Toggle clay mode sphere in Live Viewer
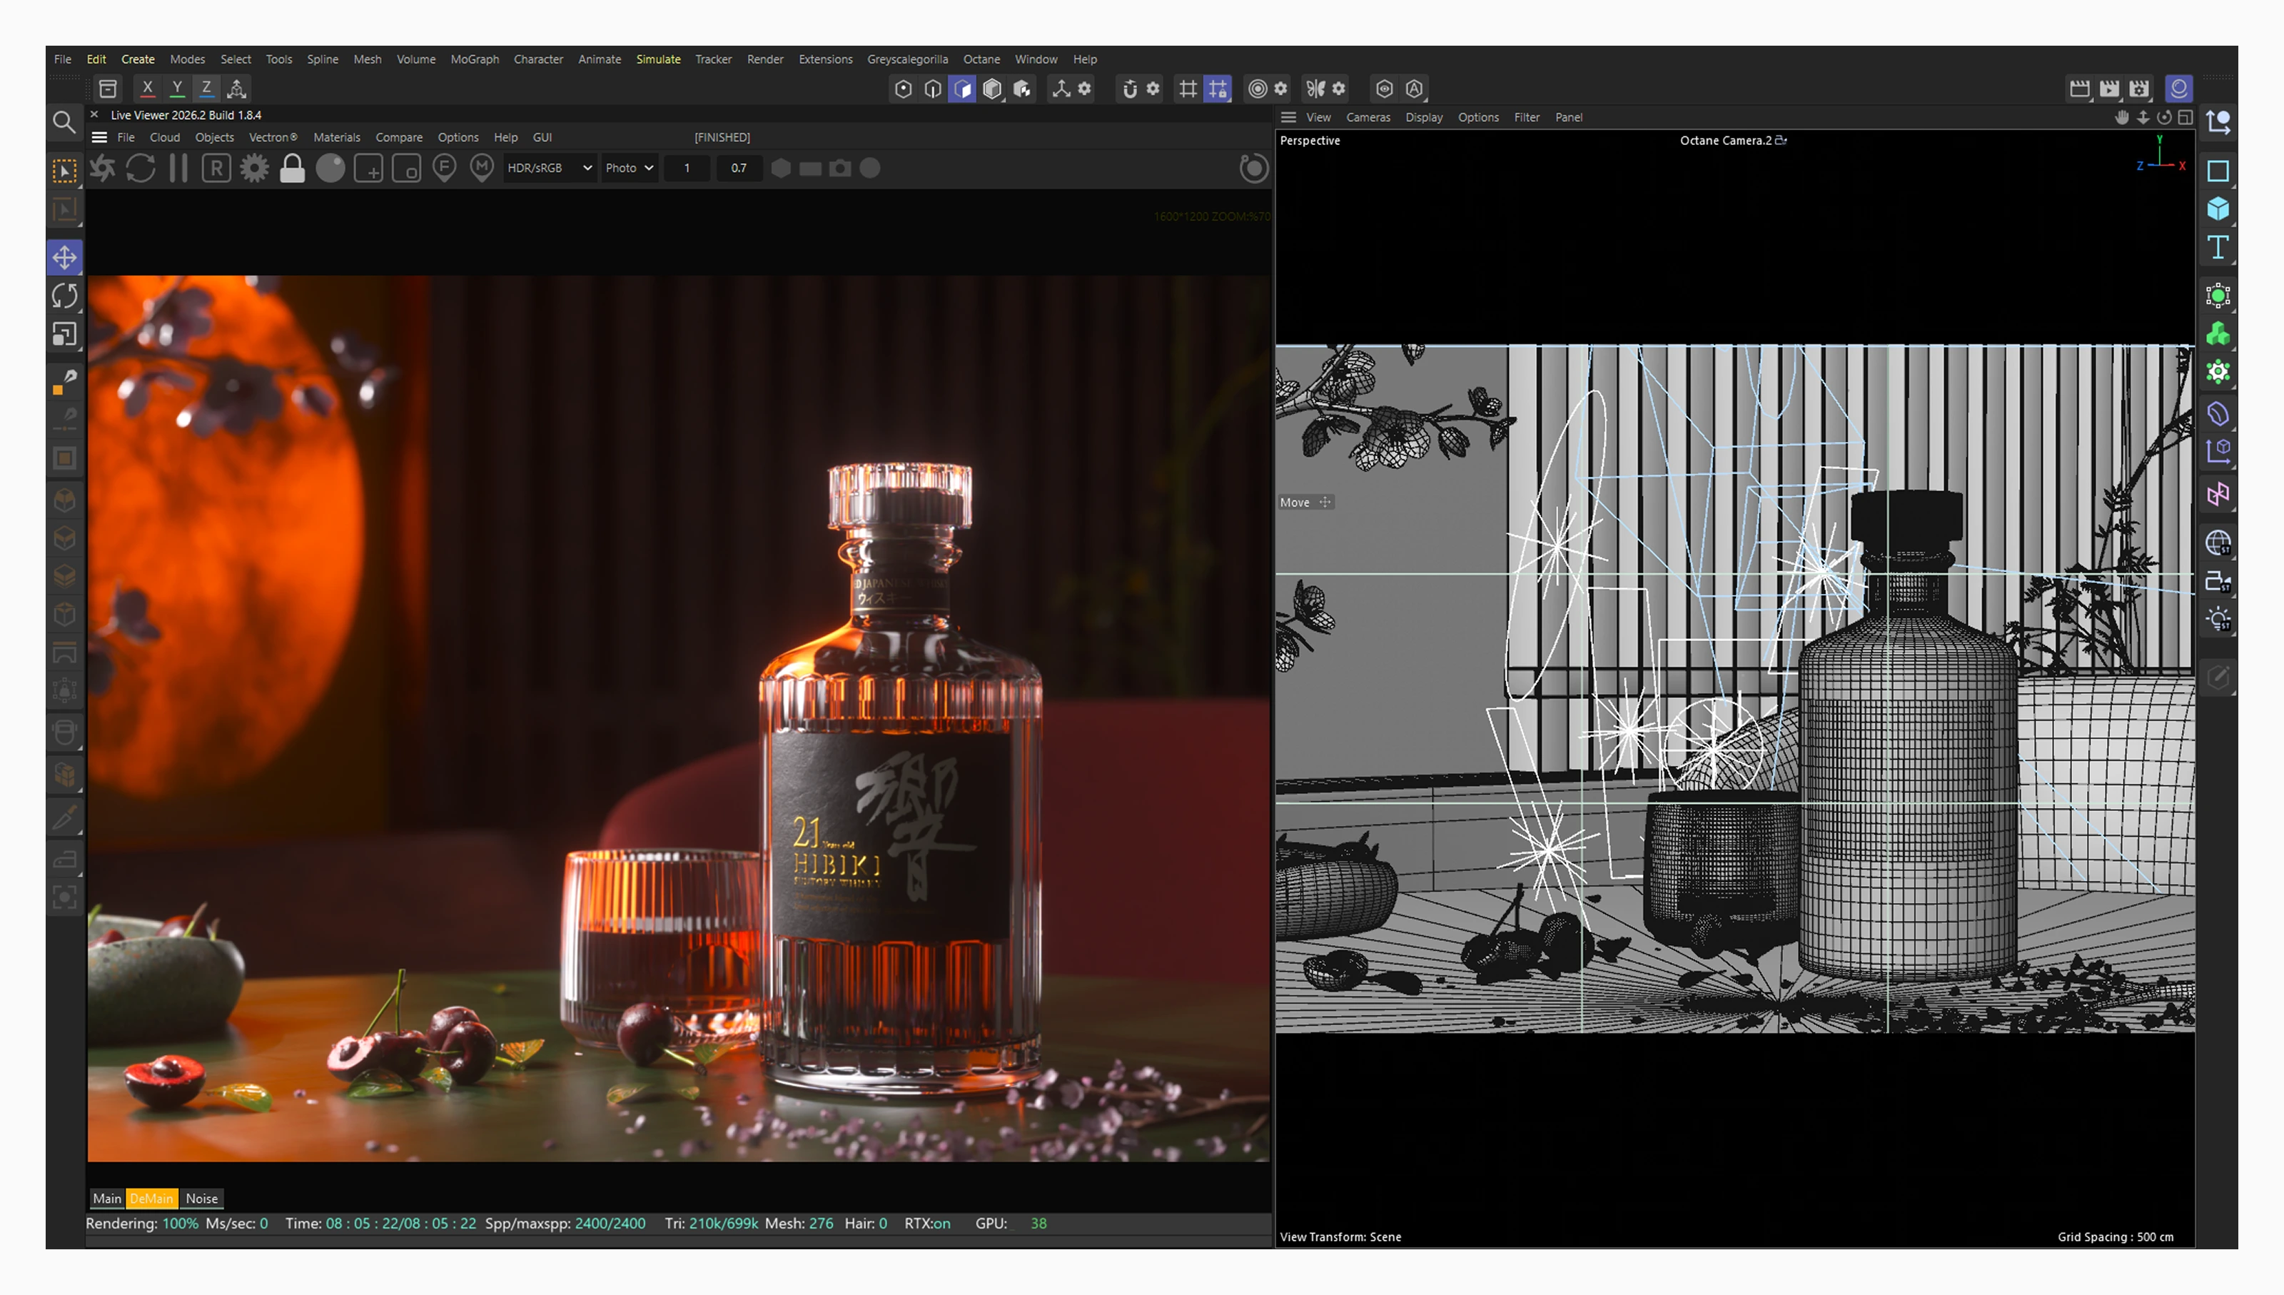 click(330, 168)
